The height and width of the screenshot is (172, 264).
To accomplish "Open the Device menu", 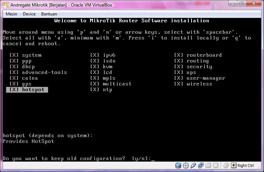I will 29,14.
